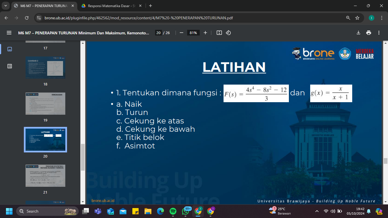
Task: Open Spotify from the taskbar
Action: click(173, 211)
